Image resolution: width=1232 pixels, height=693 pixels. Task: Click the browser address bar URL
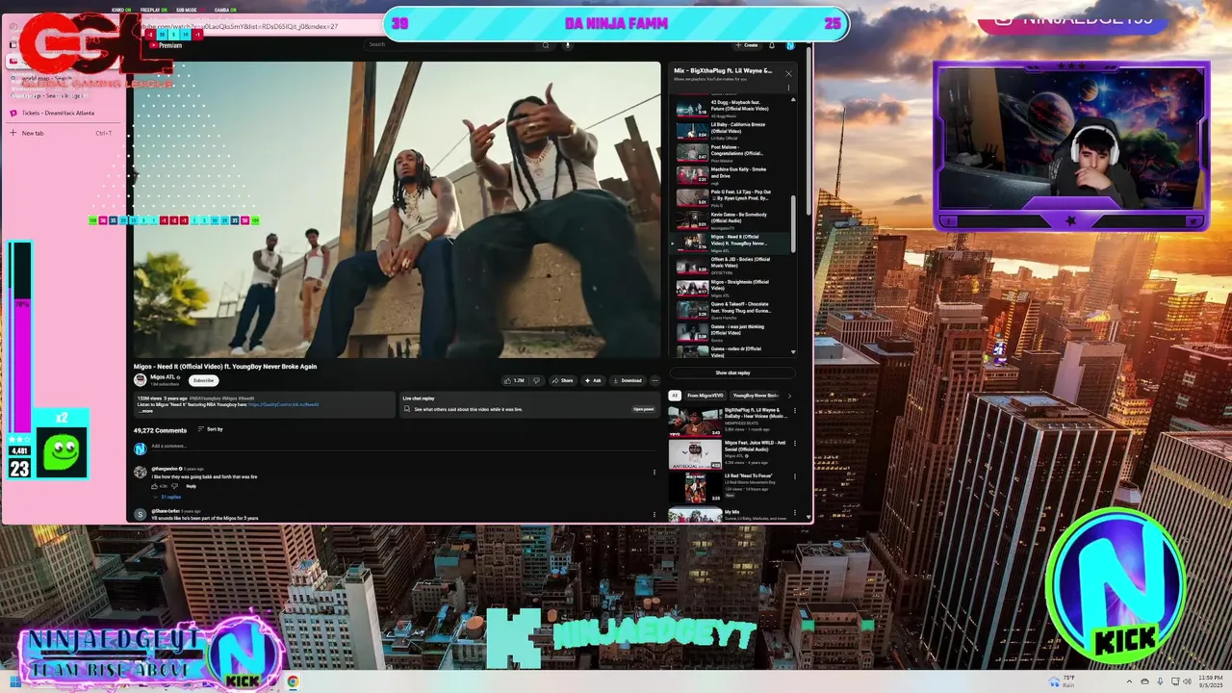pyautogui.click(x=241, y=27)
